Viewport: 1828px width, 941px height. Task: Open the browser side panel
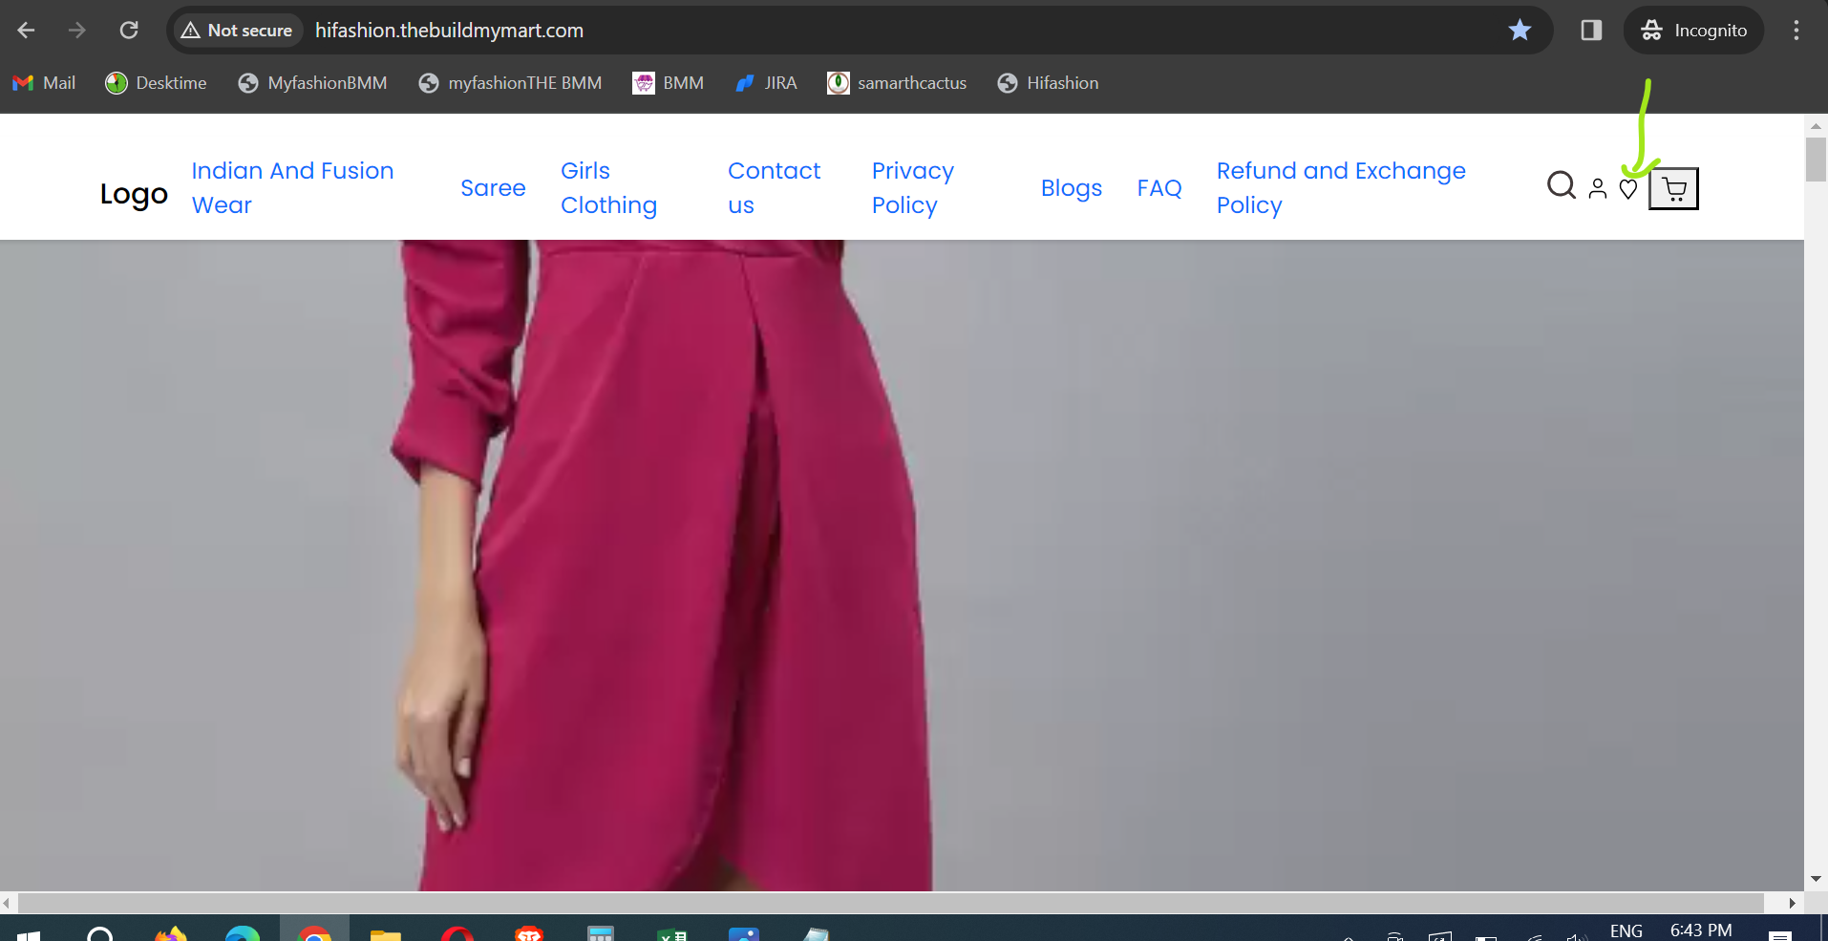[1591, 31]
